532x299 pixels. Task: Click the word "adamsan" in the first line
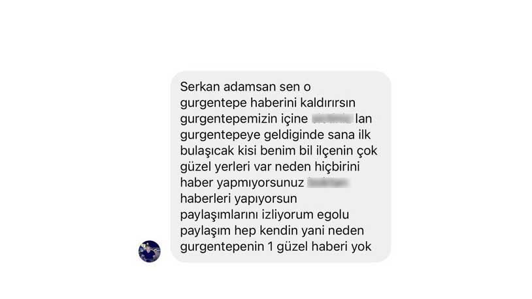(x=250, y=87)
